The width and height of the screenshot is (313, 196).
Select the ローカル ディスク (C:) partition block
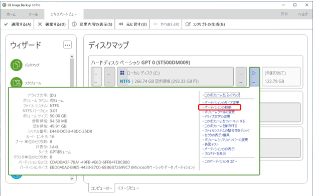[x=175, y=77]
